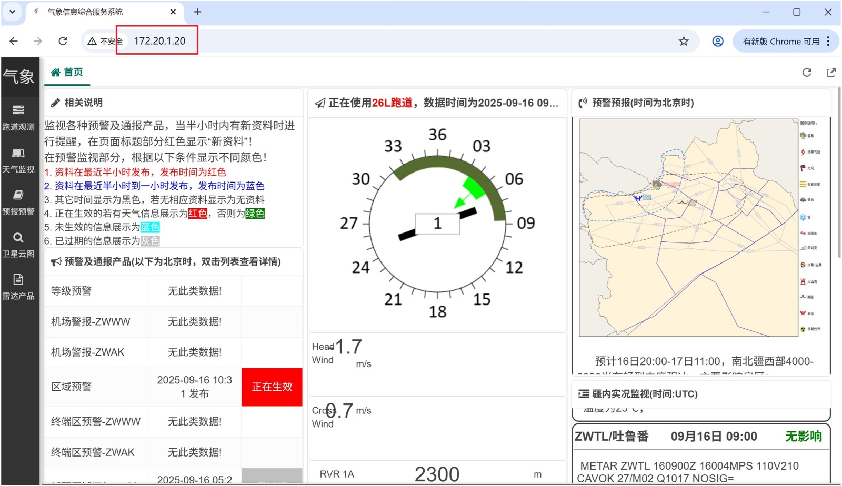Bookmark this page with star icon
The width and height of the screenshot is (842, 486).
pyautogui.click(x=684, y=41)
